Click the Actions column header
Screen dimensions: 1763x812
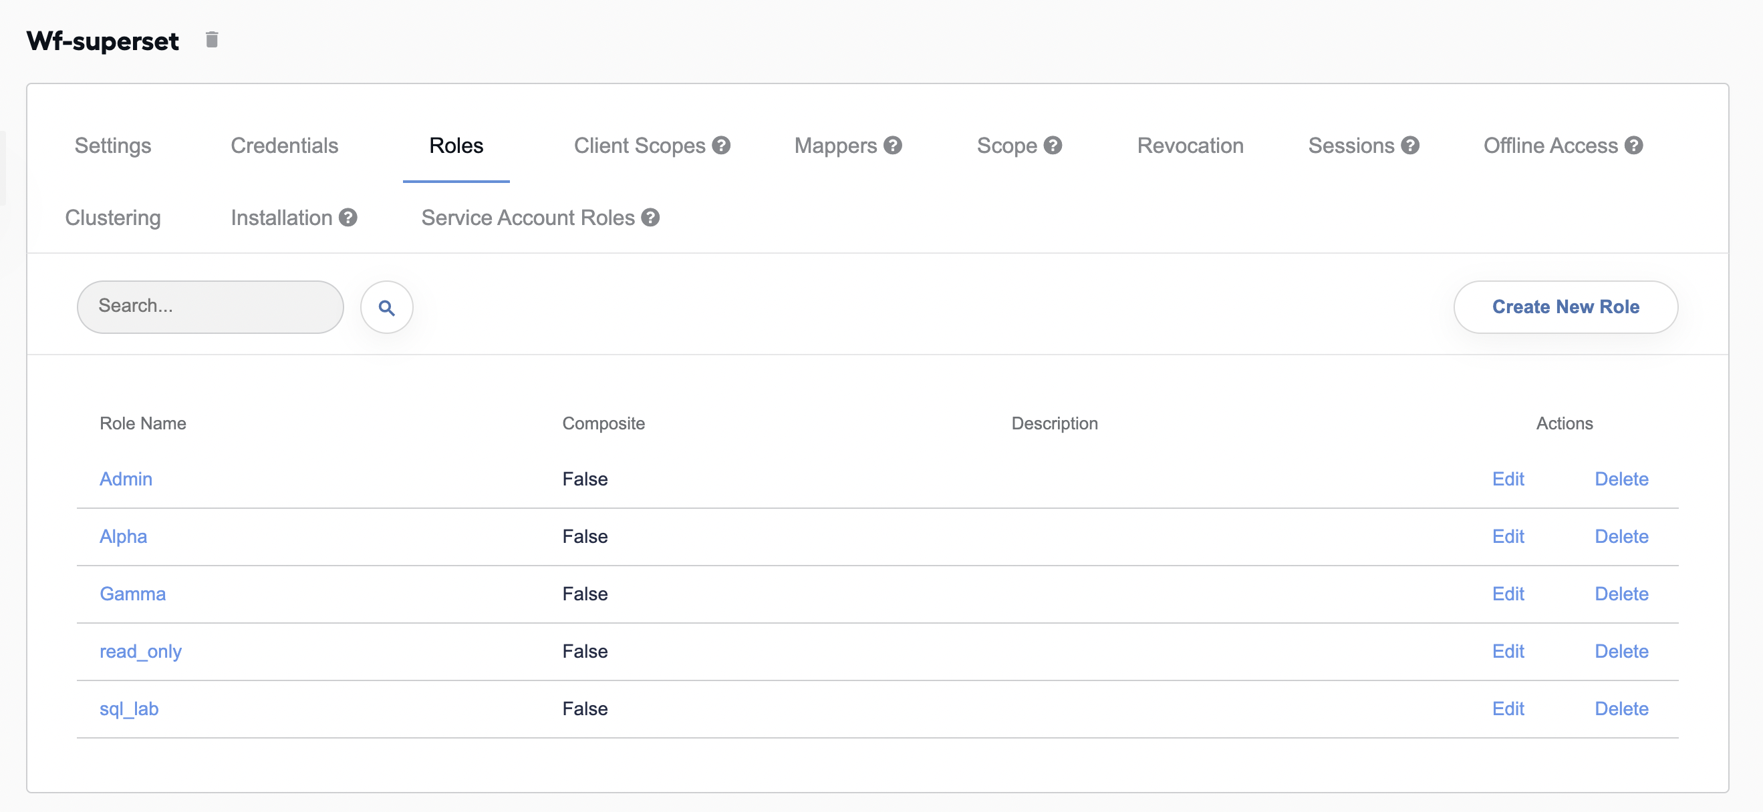tap(1565, 423)
